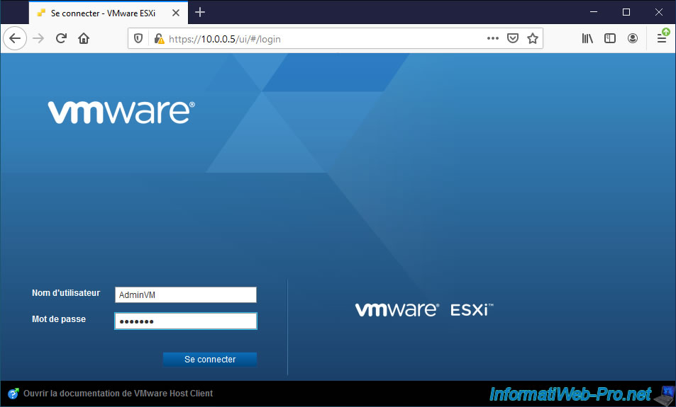This screenshot has width=676, height=407.
Task: Toggle the browser sidebar view
Action: (x=609, y=39)
